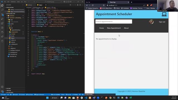Screen dimensions: 178x100
Task: Close the App.js editor tab
Action: tap(46, 5)
